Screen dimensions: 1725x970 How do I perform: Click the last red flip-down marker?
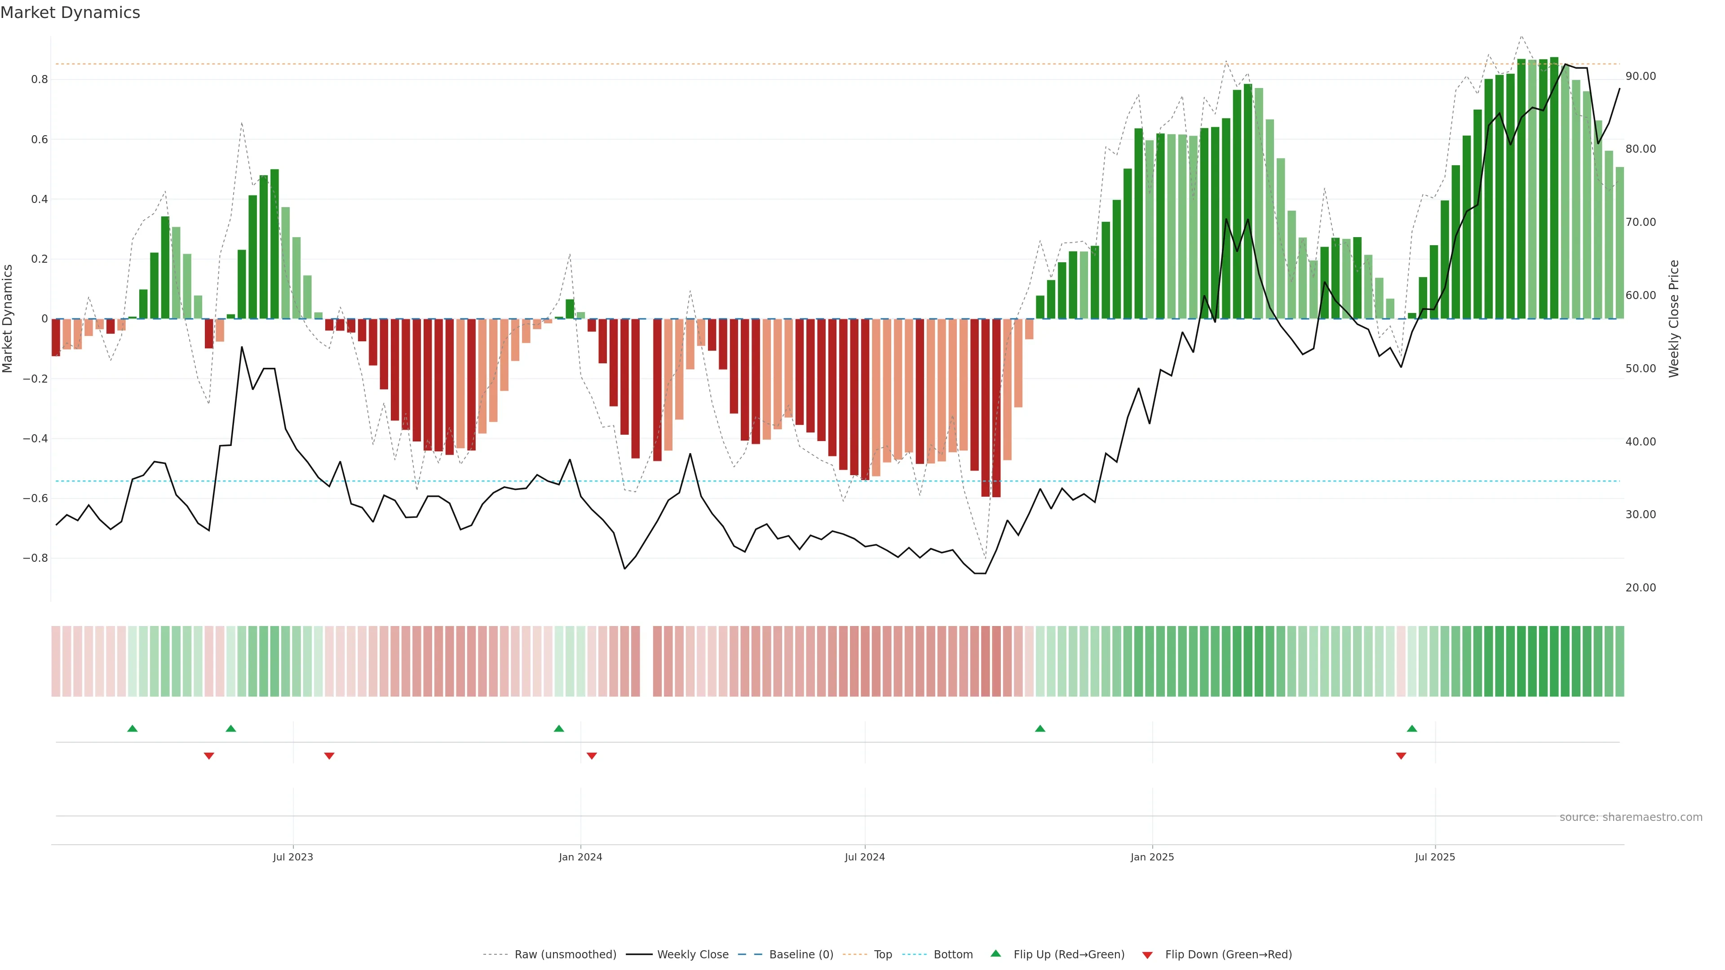[1401, 756]
